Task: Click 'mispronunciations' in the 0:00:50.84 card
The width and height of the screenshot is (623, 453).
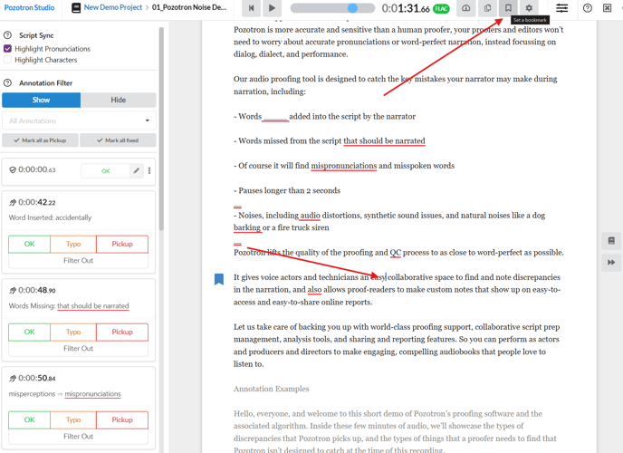Action: click(x=92, y=394)
